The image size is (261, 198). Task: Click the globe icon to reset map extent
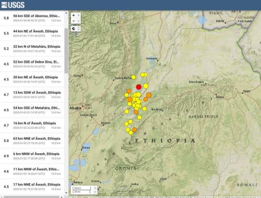74,29
